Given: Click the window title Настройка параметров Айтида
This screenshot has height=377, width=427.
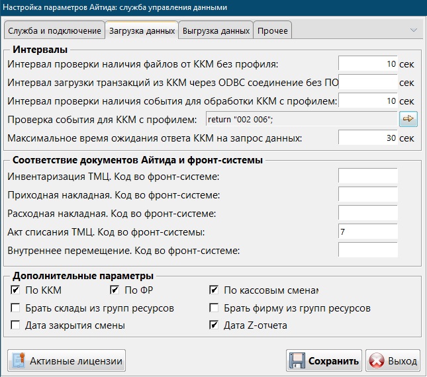Looking at the screenshot, I should (x=115, y=7).
